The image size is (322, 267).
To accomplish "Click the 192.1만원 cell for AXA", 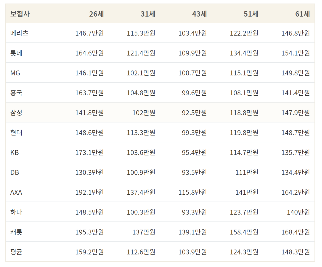I will 89,192.
